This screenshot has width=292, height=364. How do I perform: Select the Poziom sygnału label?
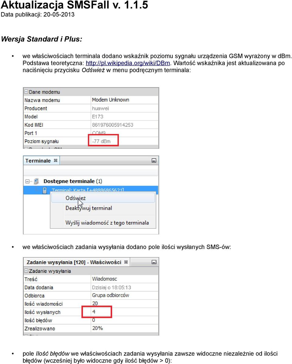point(41,141)
